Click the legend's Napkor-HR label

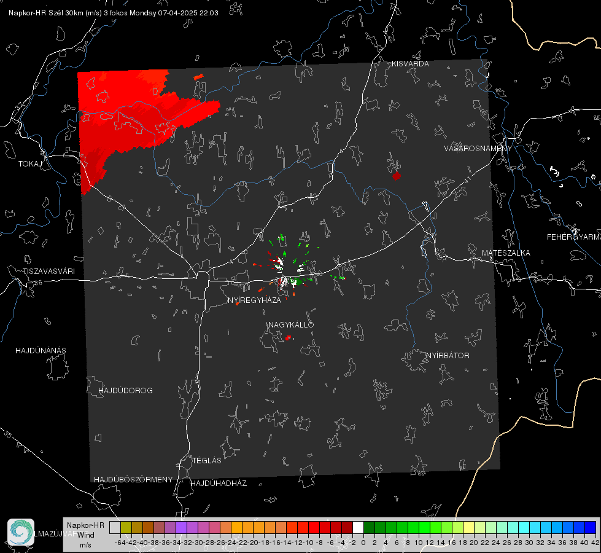[x=85, y=525]
